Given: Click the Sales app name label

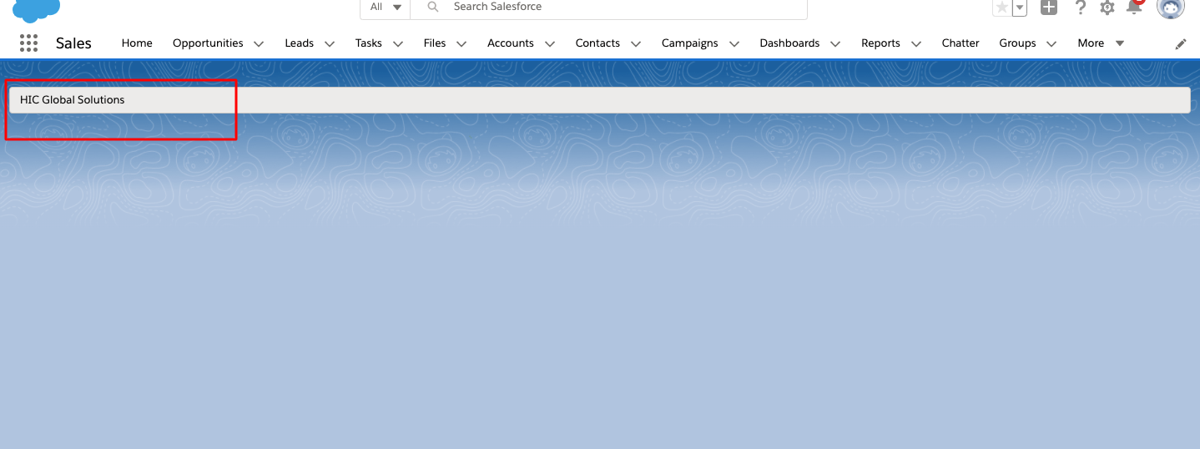Looking at the screenshot, I should [x=73, y=43].
